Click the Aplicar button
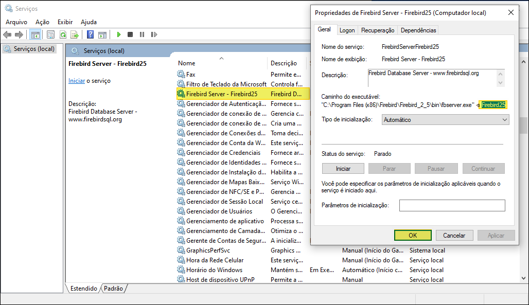 tap(496, 235)
